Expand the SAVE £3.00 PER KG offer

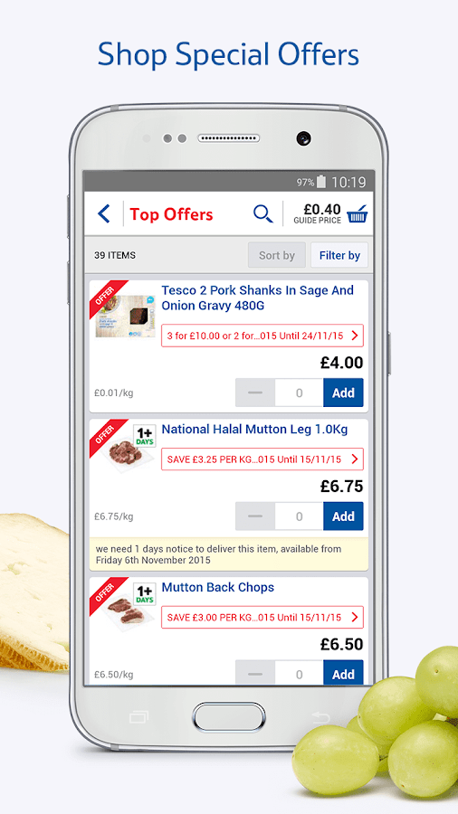(262, 617)
